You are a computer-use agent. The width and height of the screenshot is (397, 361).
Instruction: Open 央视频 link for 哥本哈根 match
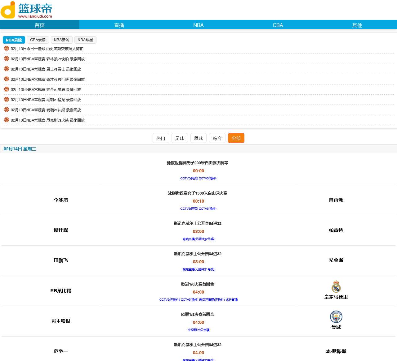(x=192, y=330)
